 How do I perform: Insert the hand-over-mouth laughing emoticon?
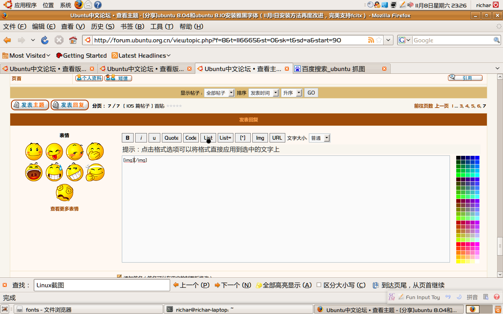(x=95, y=152)
